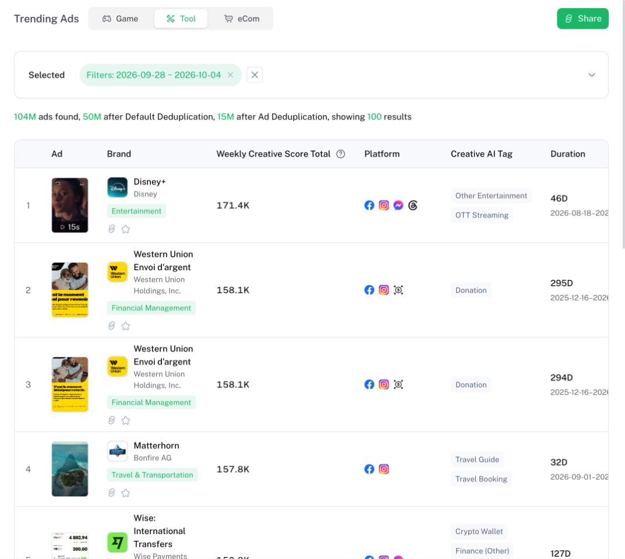Click Western Union logo in row 2
The height and width of the screenshot is (559, 625).
coord(117,272)
